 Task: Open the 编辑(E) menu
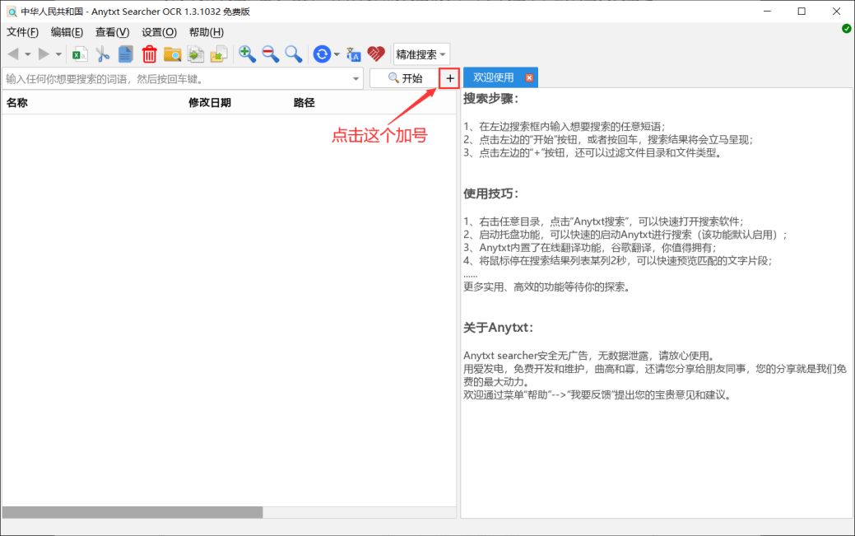tap(67, 32)
